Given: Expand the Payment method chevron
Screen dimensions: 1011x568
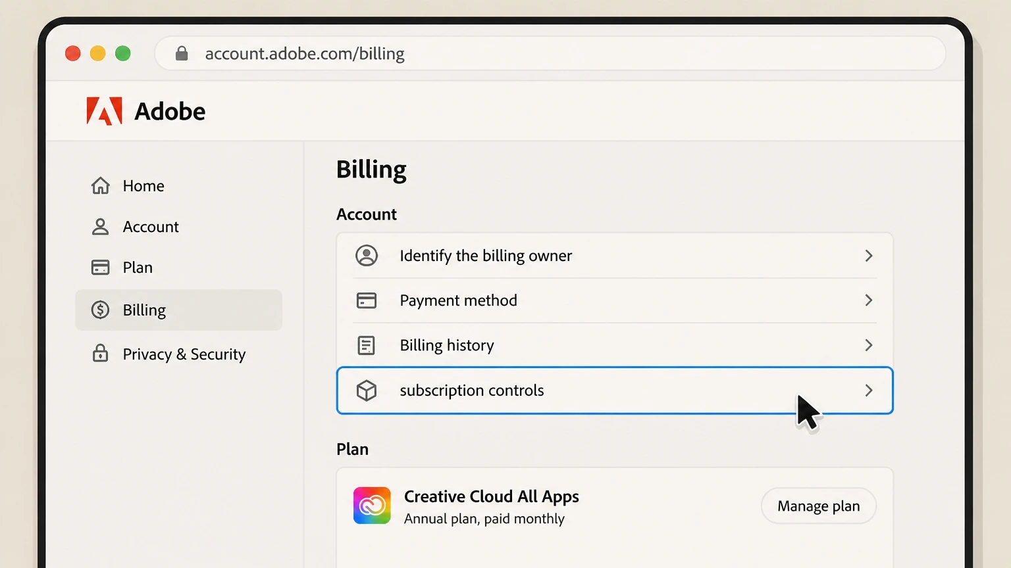Looking at the screenshot, I should [869, 300].
